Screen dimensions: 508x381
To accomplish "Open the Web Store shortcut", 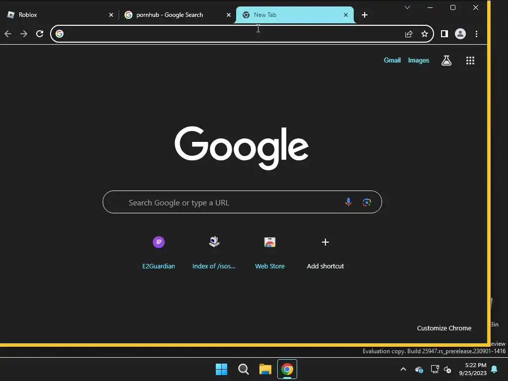I will coord(269,253).
